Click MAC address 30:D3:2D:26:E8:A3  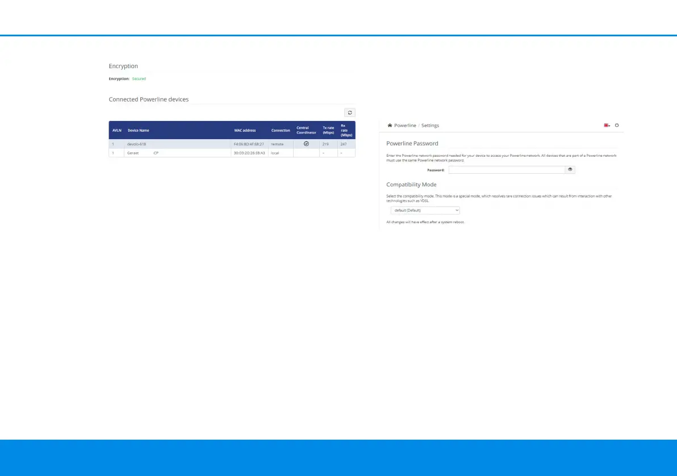click(249, 153)
